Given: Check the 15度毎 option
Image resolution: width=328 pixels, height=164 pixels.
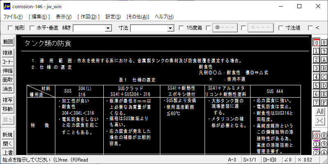Looking at the screenshot, I should (x=181, y=28).
